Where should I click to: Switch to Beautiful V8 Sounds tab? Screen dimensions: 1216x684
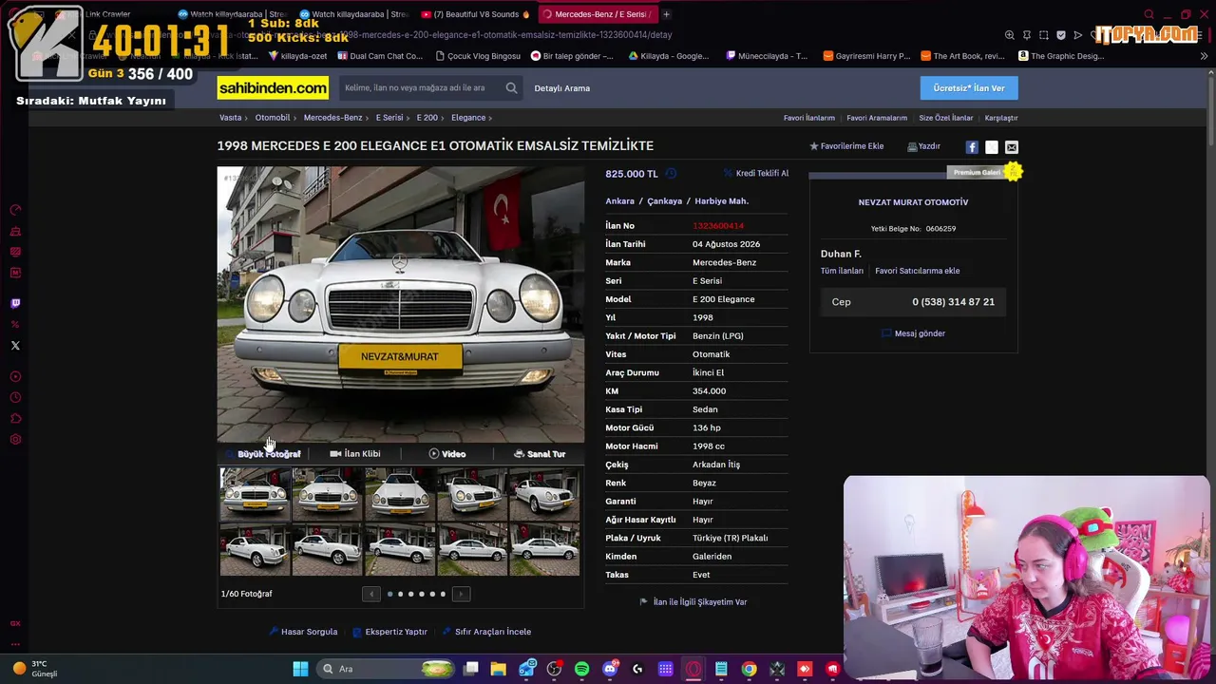(x=476, y=14)
